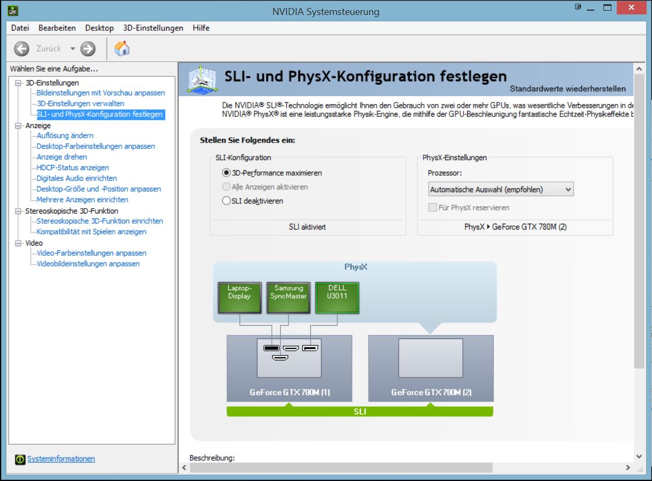Open Mehrere Anzeigen einrichten
Screen dimensions: 652x481
pyautogui.click(x=83, y=200)
